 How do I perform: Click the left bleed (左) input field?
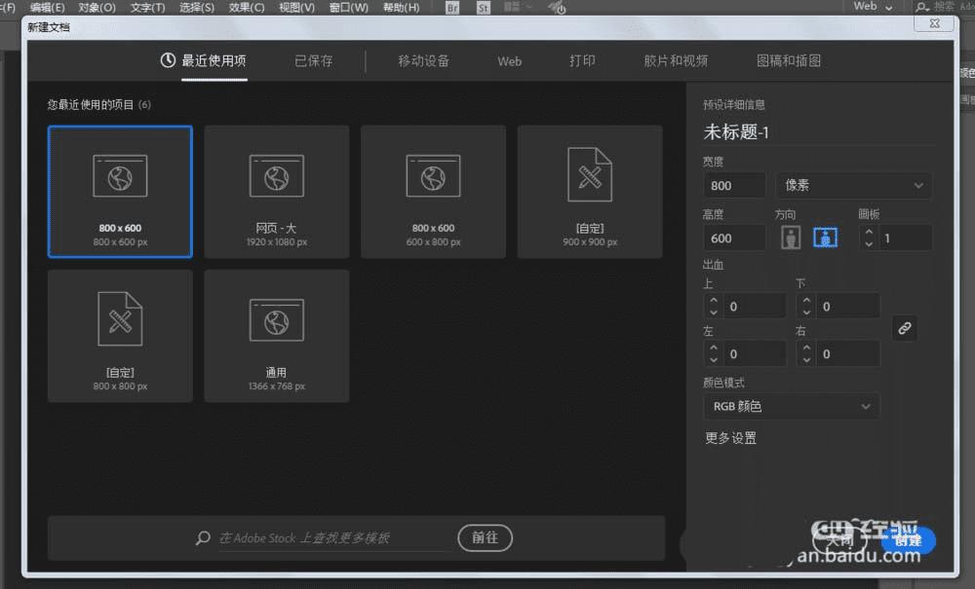coord(755,354)
